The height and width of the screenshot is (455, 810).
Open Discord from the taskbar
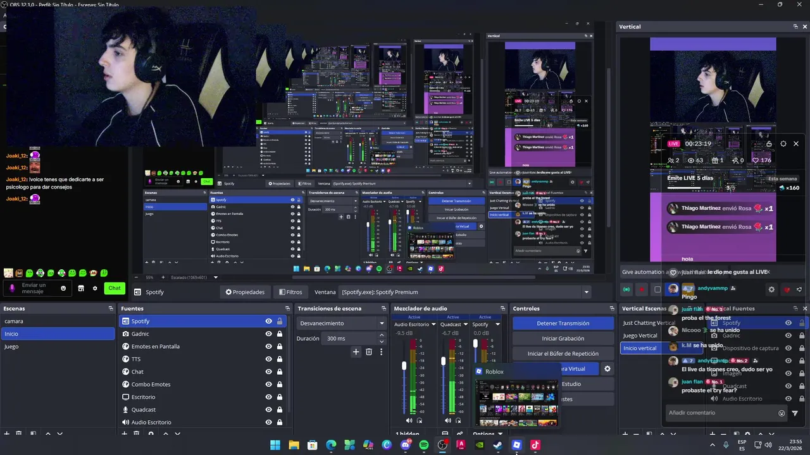coord(406,445)
